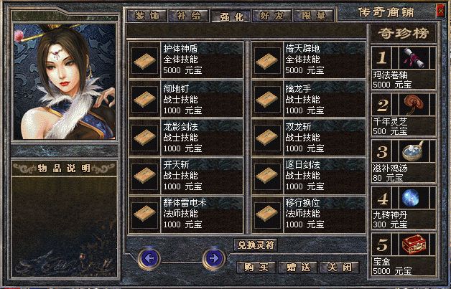
Task: Click the 关闭 button
Action: [x=340, y=267]
